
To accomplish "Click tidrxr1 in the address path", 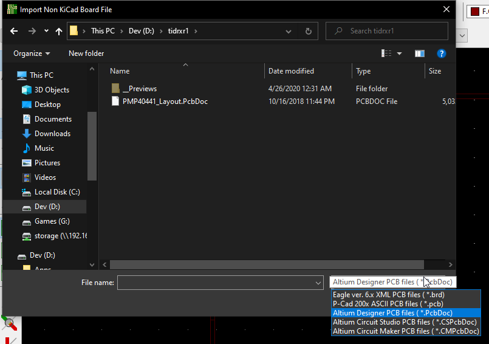I will [x=178, y=31].
